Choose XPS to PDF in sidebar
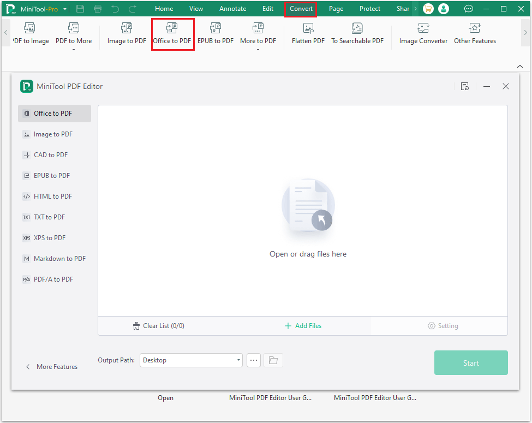The height and width of the screenshot is (423, 532). (54, 237)
